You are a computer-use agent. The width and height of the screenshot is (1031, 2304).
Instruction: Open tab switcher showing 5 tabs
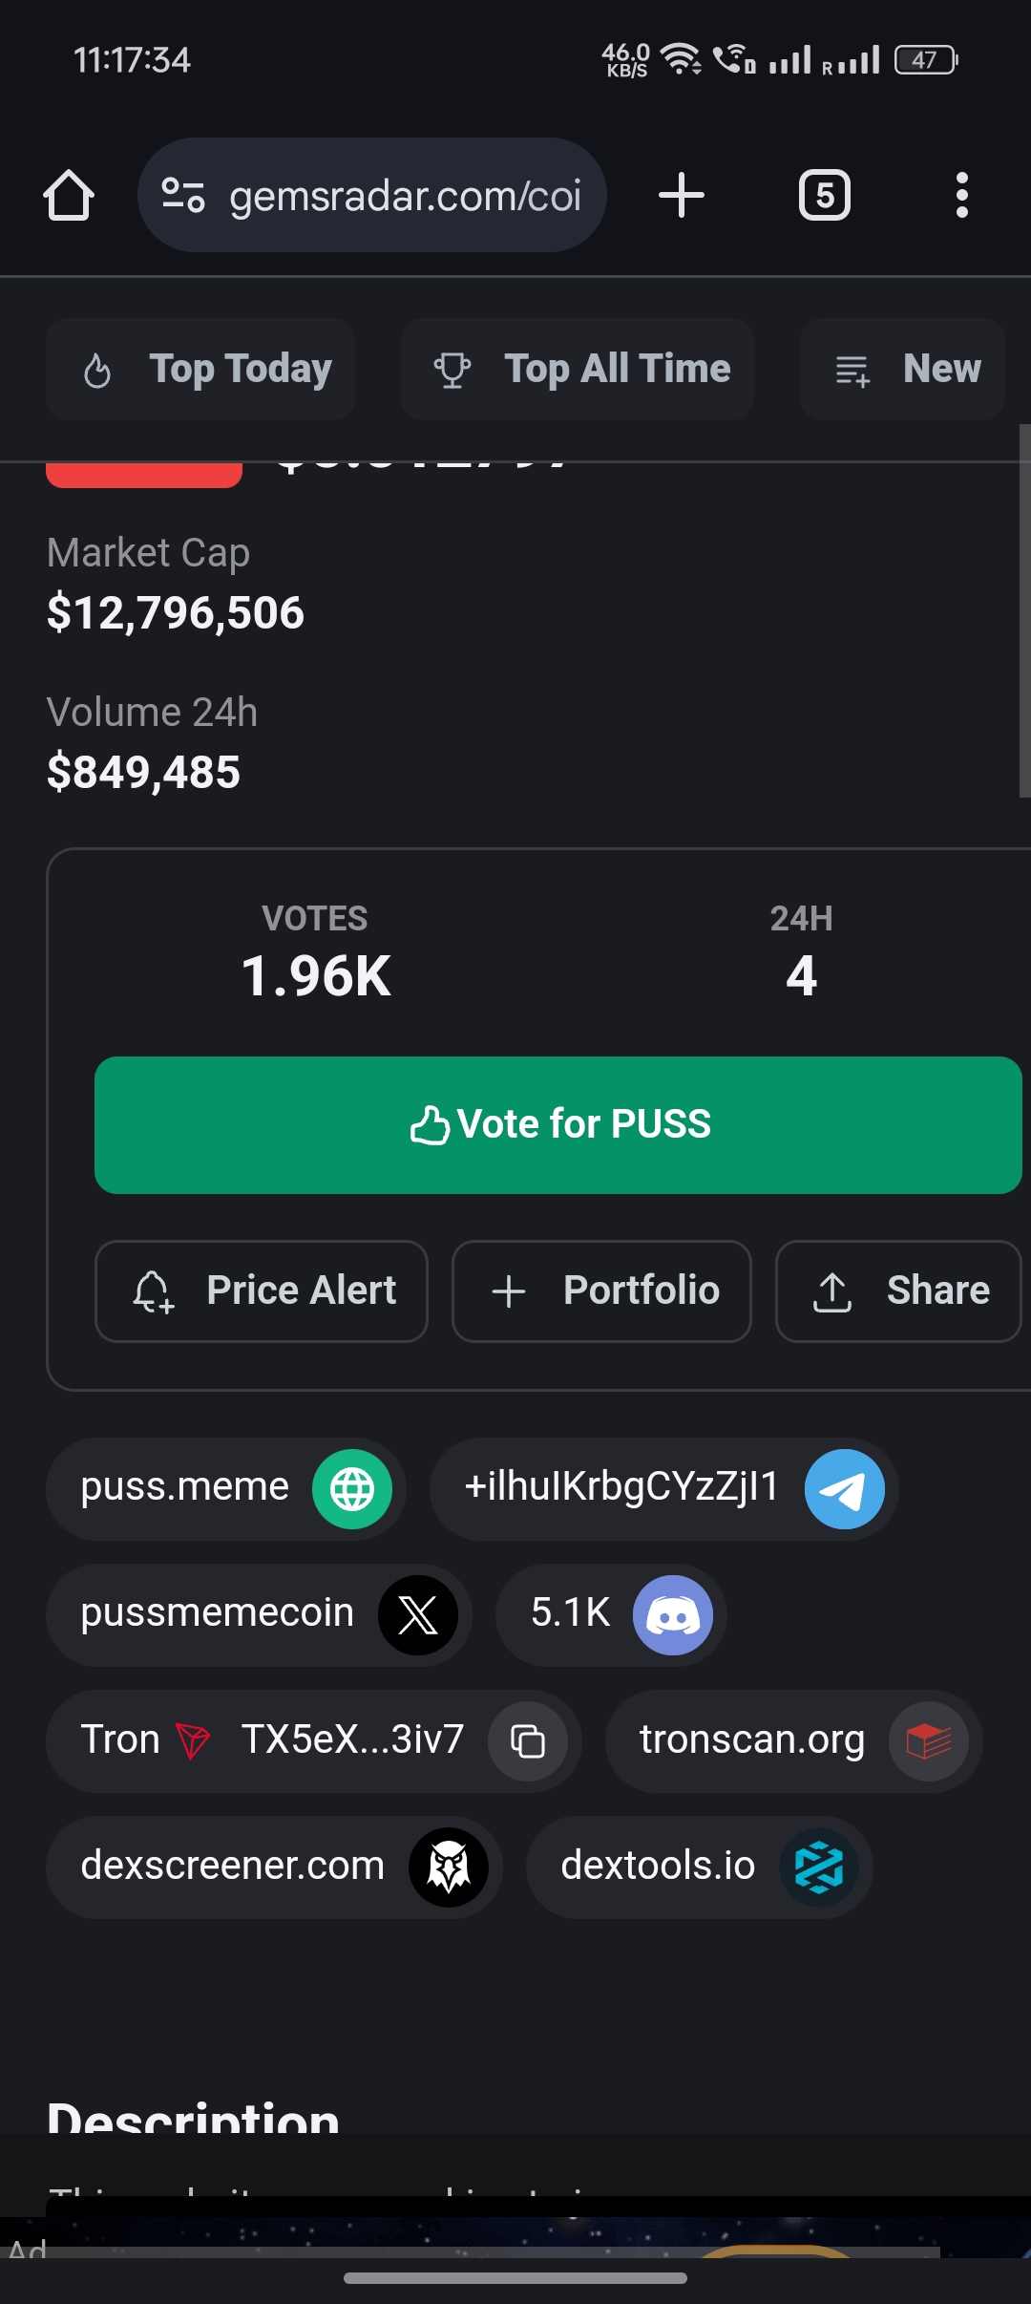coord(825,196)
